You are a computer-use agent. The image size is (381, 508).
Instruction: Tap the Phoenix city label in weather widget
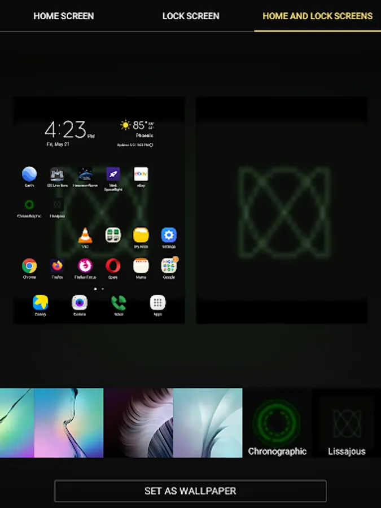[x=144, y=135]
